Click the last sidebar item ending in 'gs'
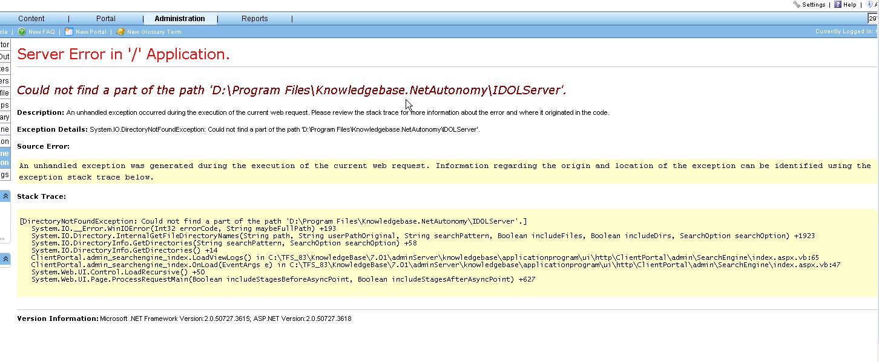 point(5,175)
